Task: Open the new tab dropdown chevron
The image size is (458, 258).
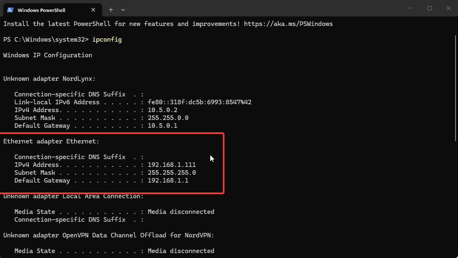Action: (x=123, y=9)
